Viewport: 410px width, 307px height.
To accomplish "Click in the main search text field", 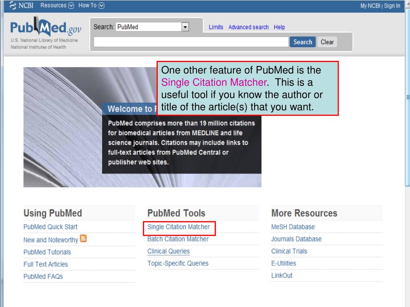I will (x=191, y=42).
